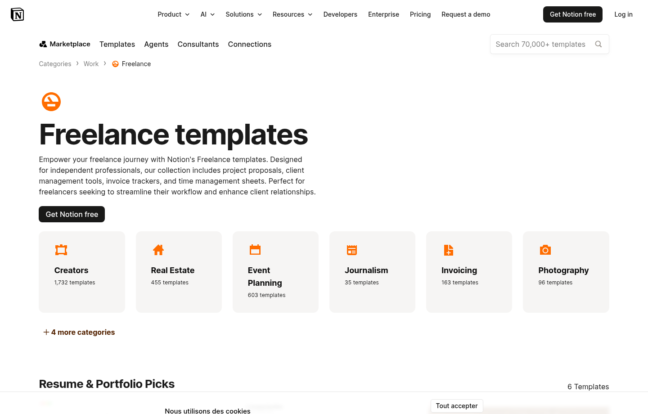The height and width of the screenshot is (414, 648).
Task: Focus the Search 70,000+ templates field
Action: tap(549, 44)
